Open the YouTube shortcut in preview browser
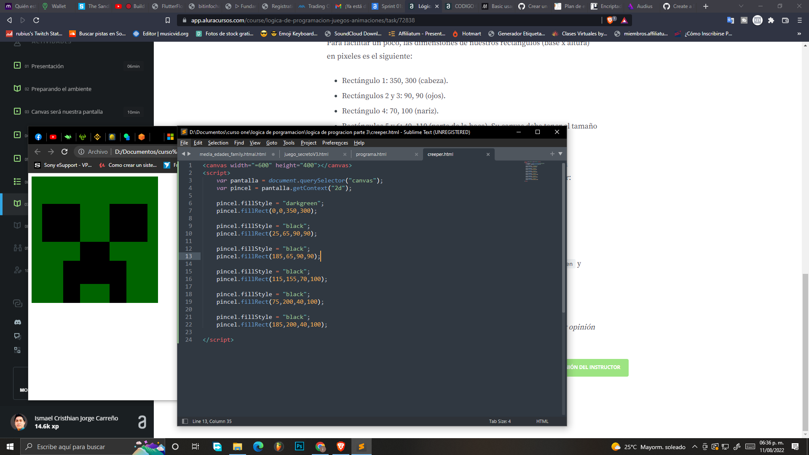Screen dimensions: 809x455 coord(53,137)
